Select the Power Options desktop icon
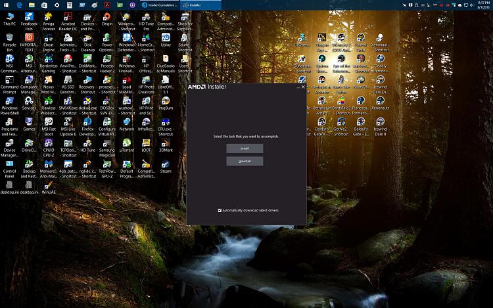The width and height of the screenshot is (493, 308). [x=107, y=43]
